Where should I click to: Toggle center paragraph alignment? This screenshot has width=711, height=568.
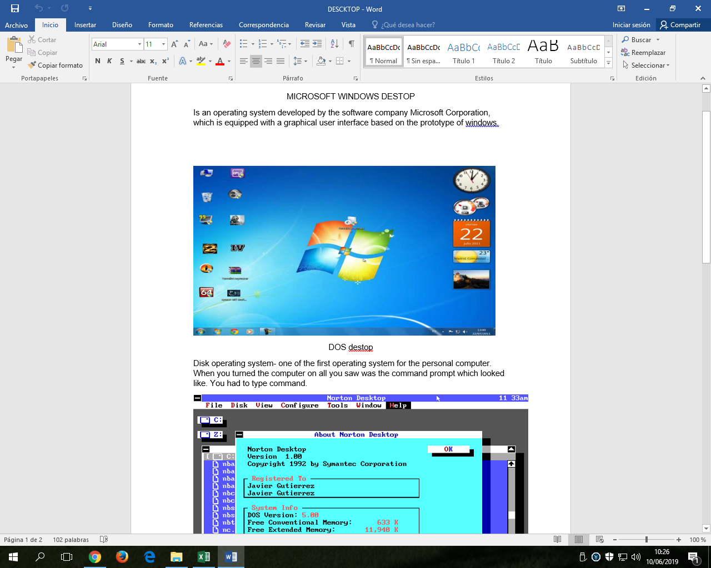[x=256, y=61]
